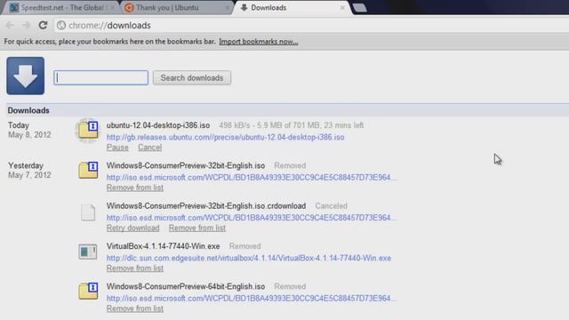Click the VirtualBox installer file icon
This screenshot has width=569, height=320.
click(88, 252)
